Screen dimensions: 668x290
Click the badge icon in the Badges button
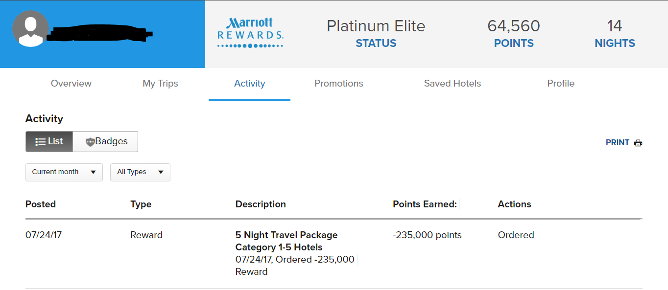tap(90, 142)
